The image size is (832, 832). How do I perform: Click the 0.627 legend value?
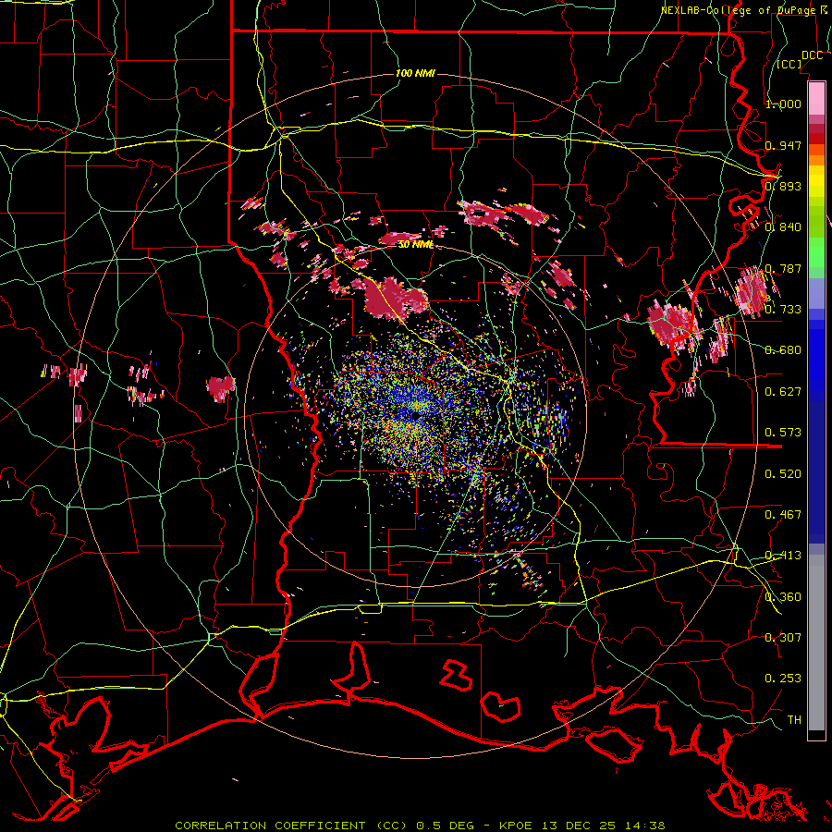[x=783, y=392]
